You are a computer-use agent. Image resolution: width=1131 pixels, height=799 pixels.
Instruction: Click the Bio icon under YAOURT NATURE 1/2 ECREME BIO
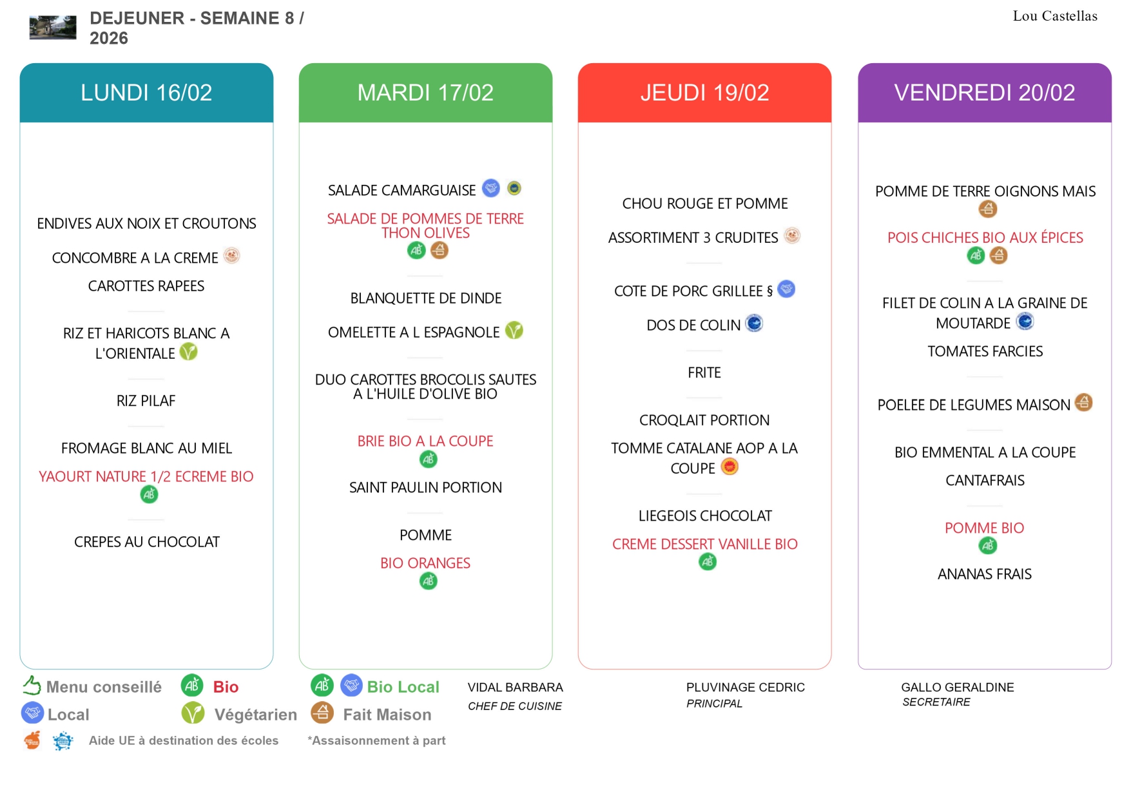pyautogui.click(x=149, y=495)
